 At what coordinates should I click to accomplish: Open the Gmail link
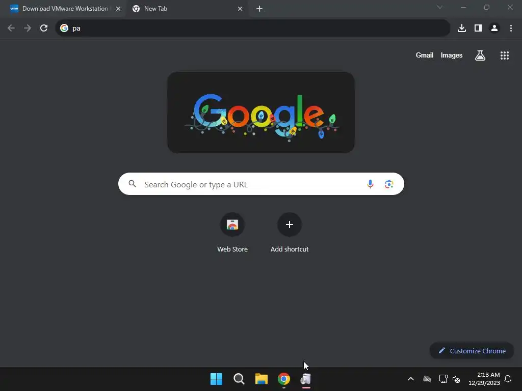coord(424,55)
